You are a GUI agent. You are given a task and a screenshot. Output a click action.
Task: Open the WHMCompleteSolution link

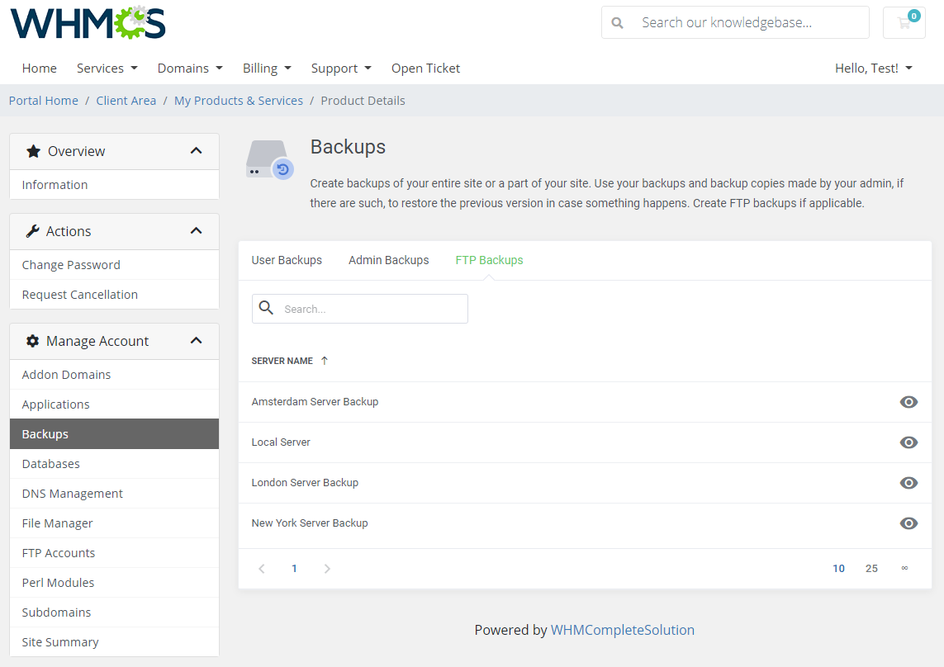[622, 629]
